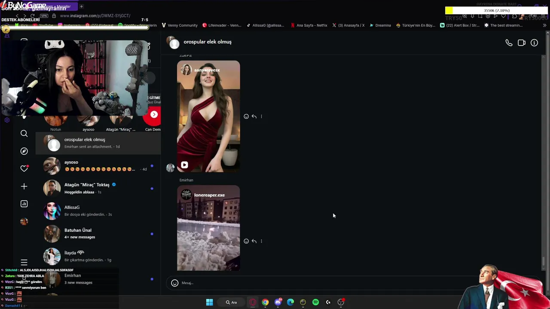Toggle the VPN badge in address bar
The image size is (550, 309).
click(44, 16)
